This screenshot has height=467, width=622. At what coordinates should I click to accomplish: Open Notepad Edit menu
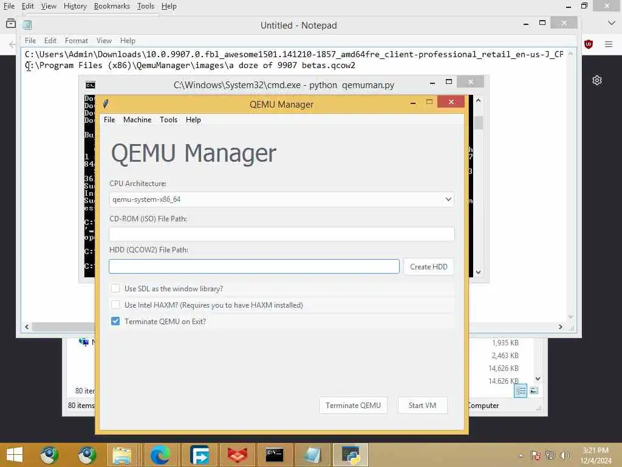pyautogui.click(x=50, y=41)
